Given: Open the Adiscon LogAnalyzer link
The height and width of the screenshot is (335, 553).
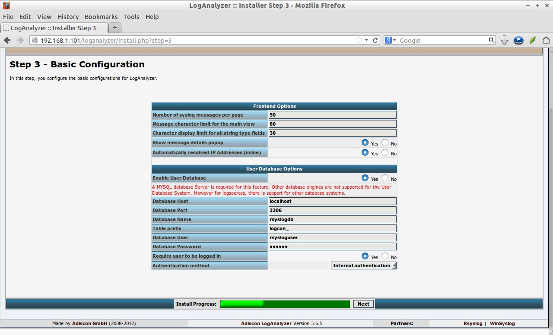Looking at the screenshot, I should (267, 323).
